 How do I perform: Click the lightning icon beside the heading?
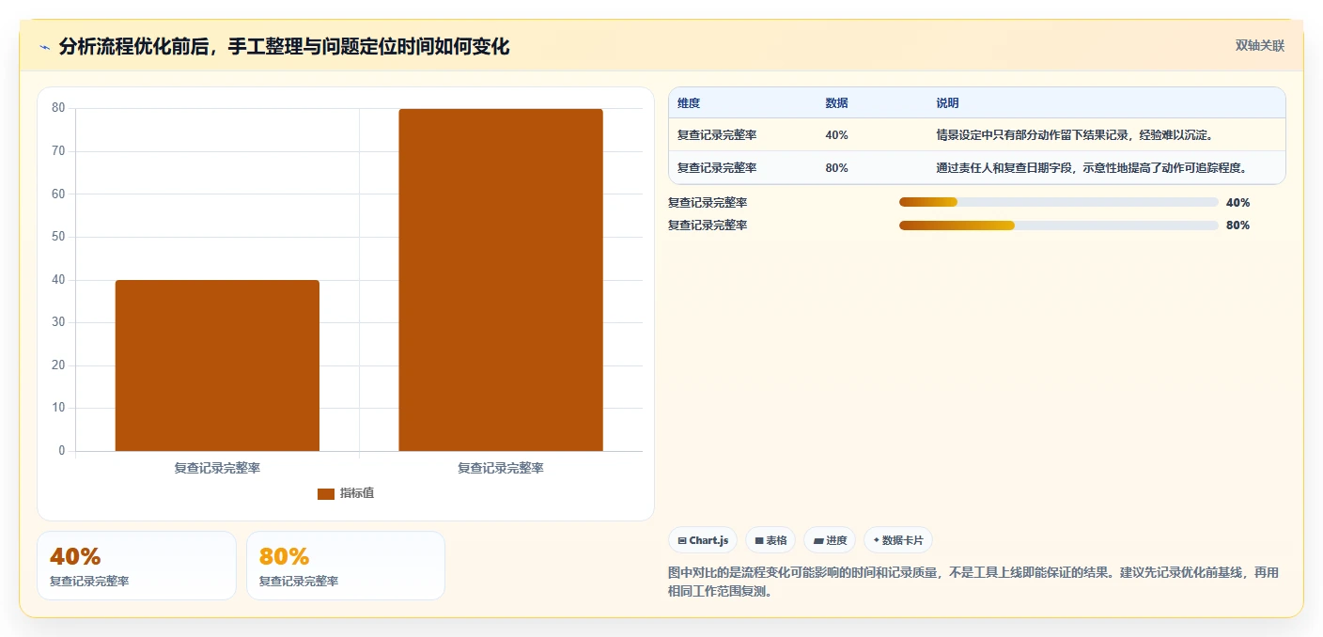[x=45, y=47]
